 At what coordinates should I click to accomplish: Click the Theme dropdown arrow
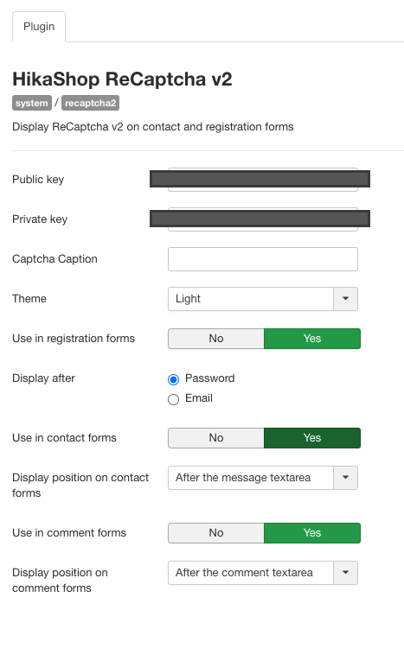[346, 299]
